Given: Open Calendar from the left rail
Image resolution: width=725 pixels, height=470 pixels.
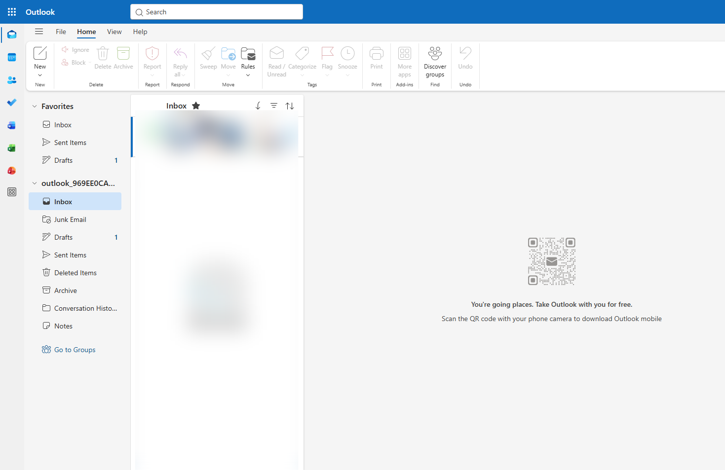Looking at the screenshot, I should tap(12, 58).
